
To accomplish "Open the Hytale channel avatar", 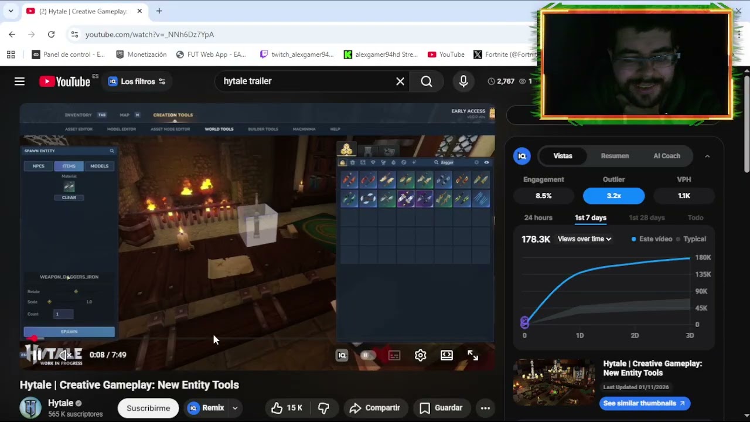I will point(30,408).
